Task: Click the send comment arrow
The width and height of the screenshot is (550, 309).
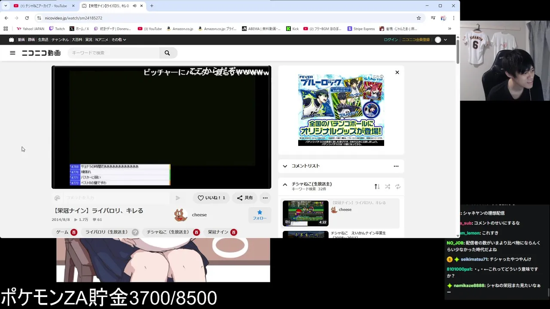Action: 178,198
